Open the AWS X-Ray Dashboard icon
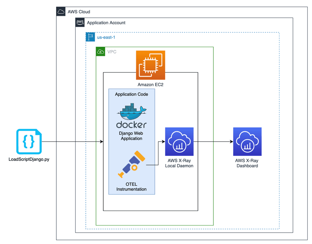312x244 pixels. pos(247,142)
